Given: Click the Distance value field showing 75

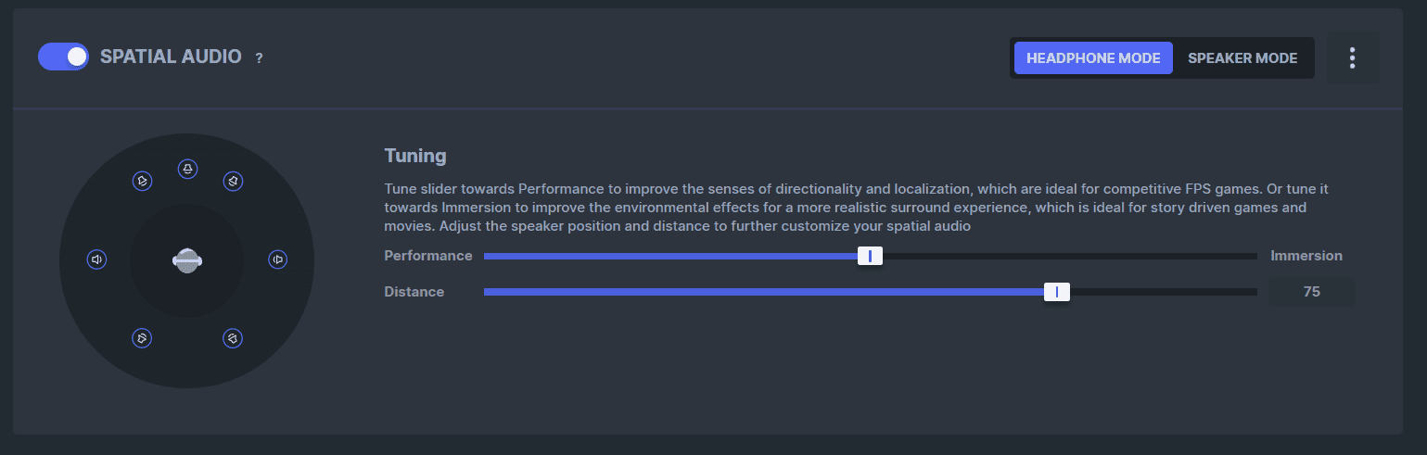Looking at the screenshot, I should pyautogui.click(x=1311, y=292).
